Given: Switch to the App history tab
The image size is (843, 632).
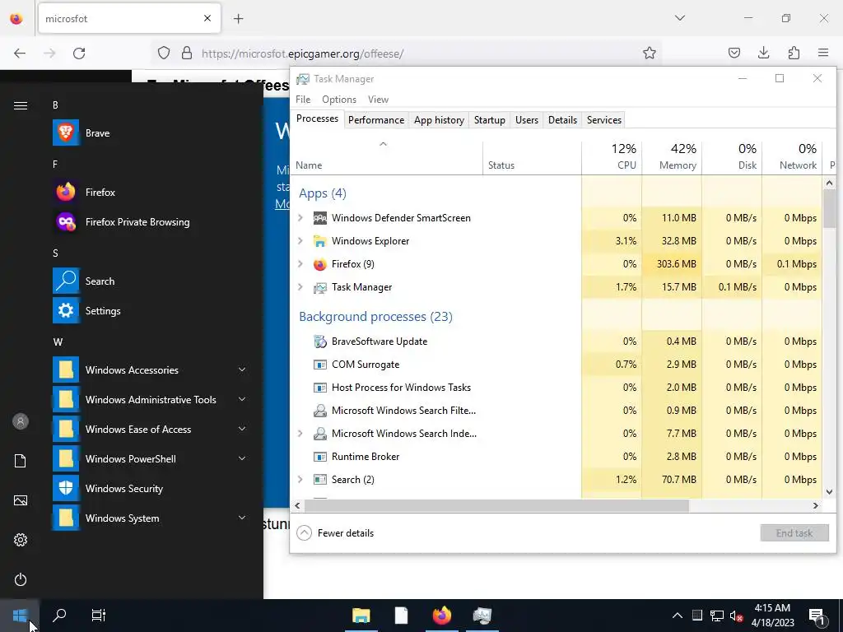Looking at the screenshot, I should coord(440,120).
